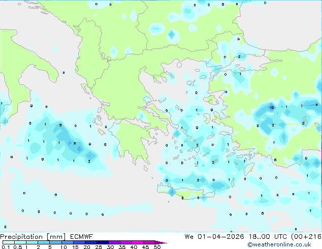Click the above-50 arrow tip of legend
The height and width of the screenshot is (249, 322).
161,242
